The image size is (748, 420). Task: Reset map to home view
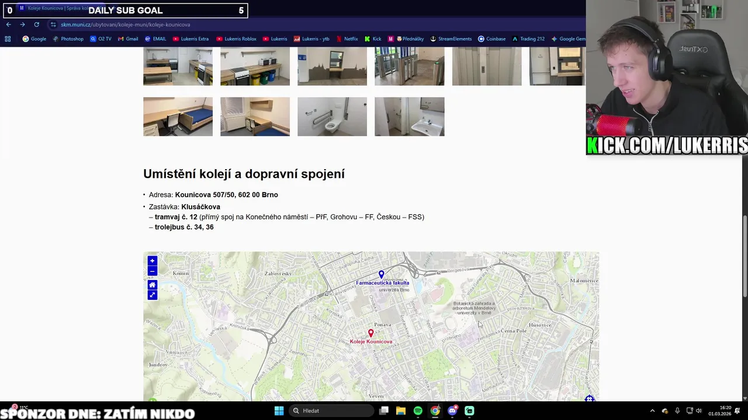(x=152, y=285)
